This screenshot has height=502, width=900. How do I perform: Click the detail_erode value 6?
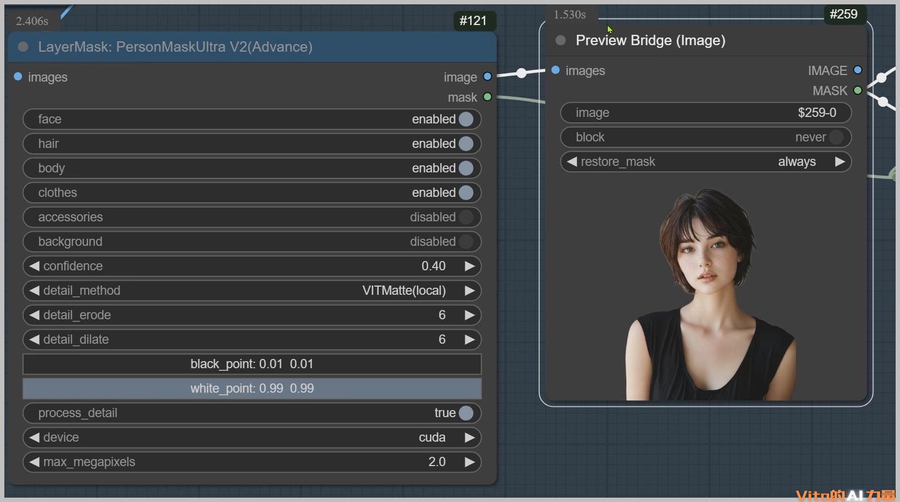pos(442,315)
